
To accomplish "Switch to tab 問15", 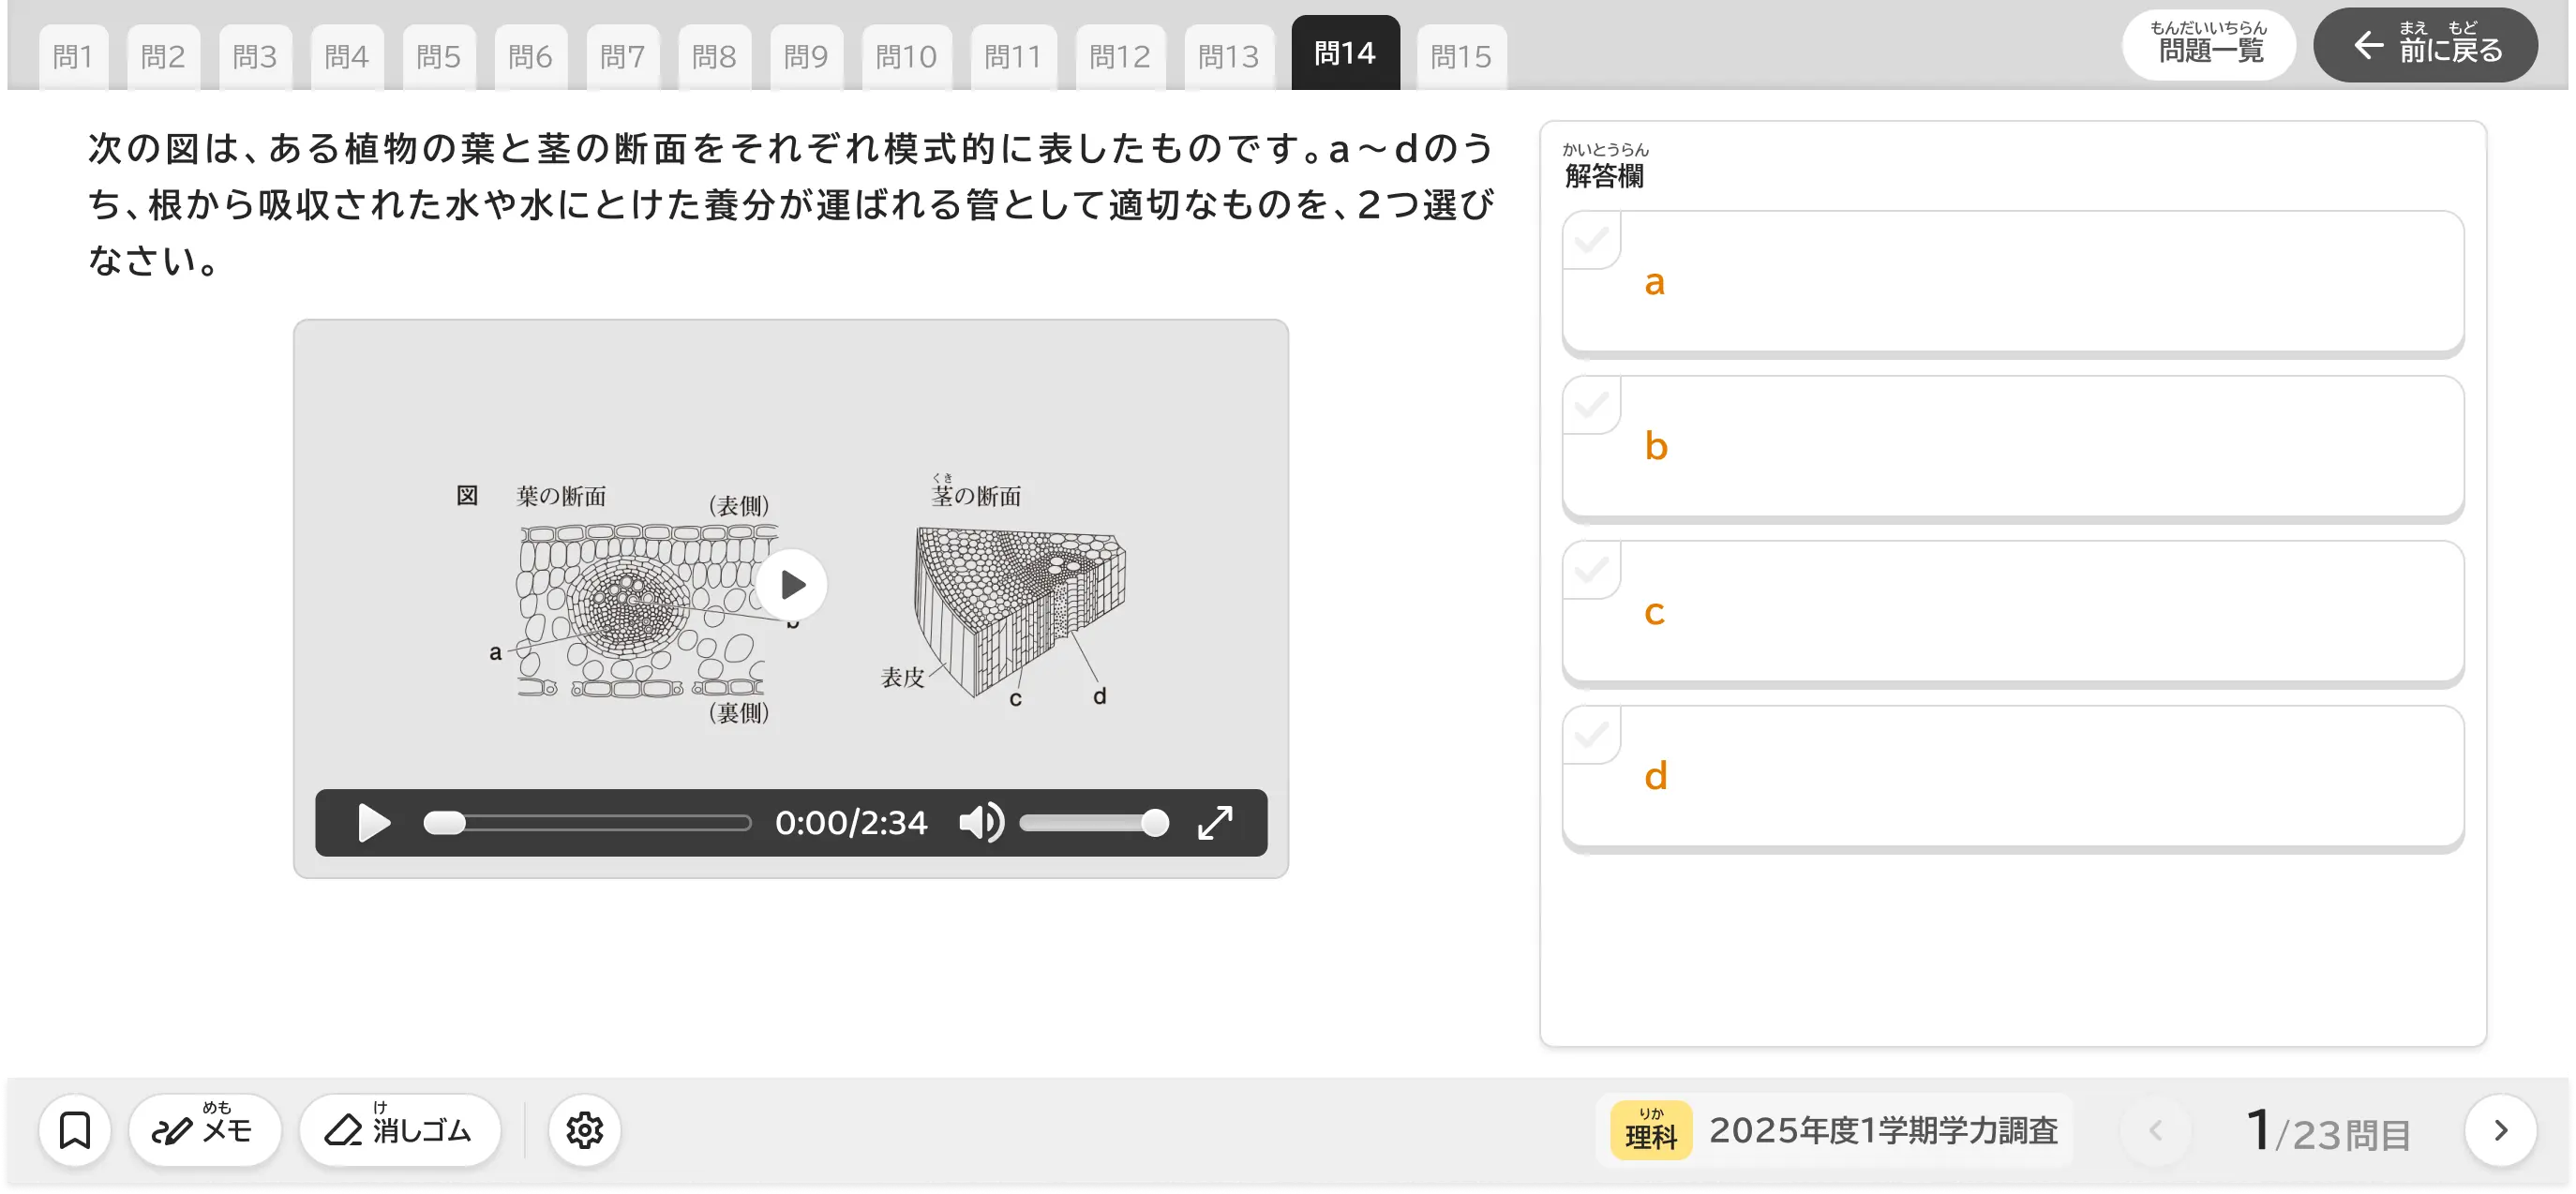I will click(x=1461, y=55).
